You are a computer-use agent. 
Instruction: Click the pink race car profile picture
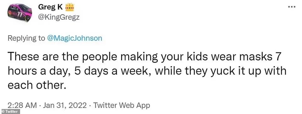pyautogui.click(x=20, y=13)
